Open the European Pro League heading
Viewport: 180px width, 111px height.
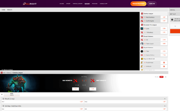click(x=150, y=25)
